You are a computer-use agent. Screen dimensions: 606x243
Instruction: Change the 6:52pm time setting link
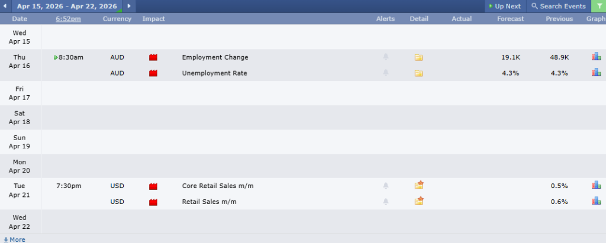click(x=68, y=18)
